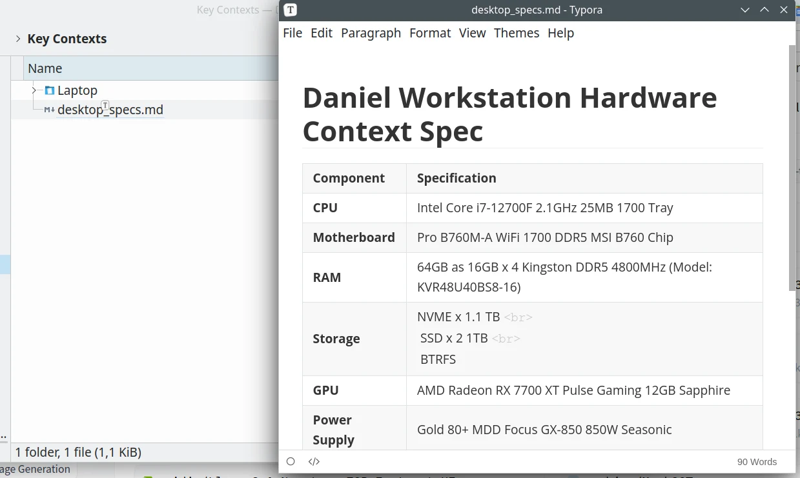Click the GPU row label cell

(x=354, y=391)
